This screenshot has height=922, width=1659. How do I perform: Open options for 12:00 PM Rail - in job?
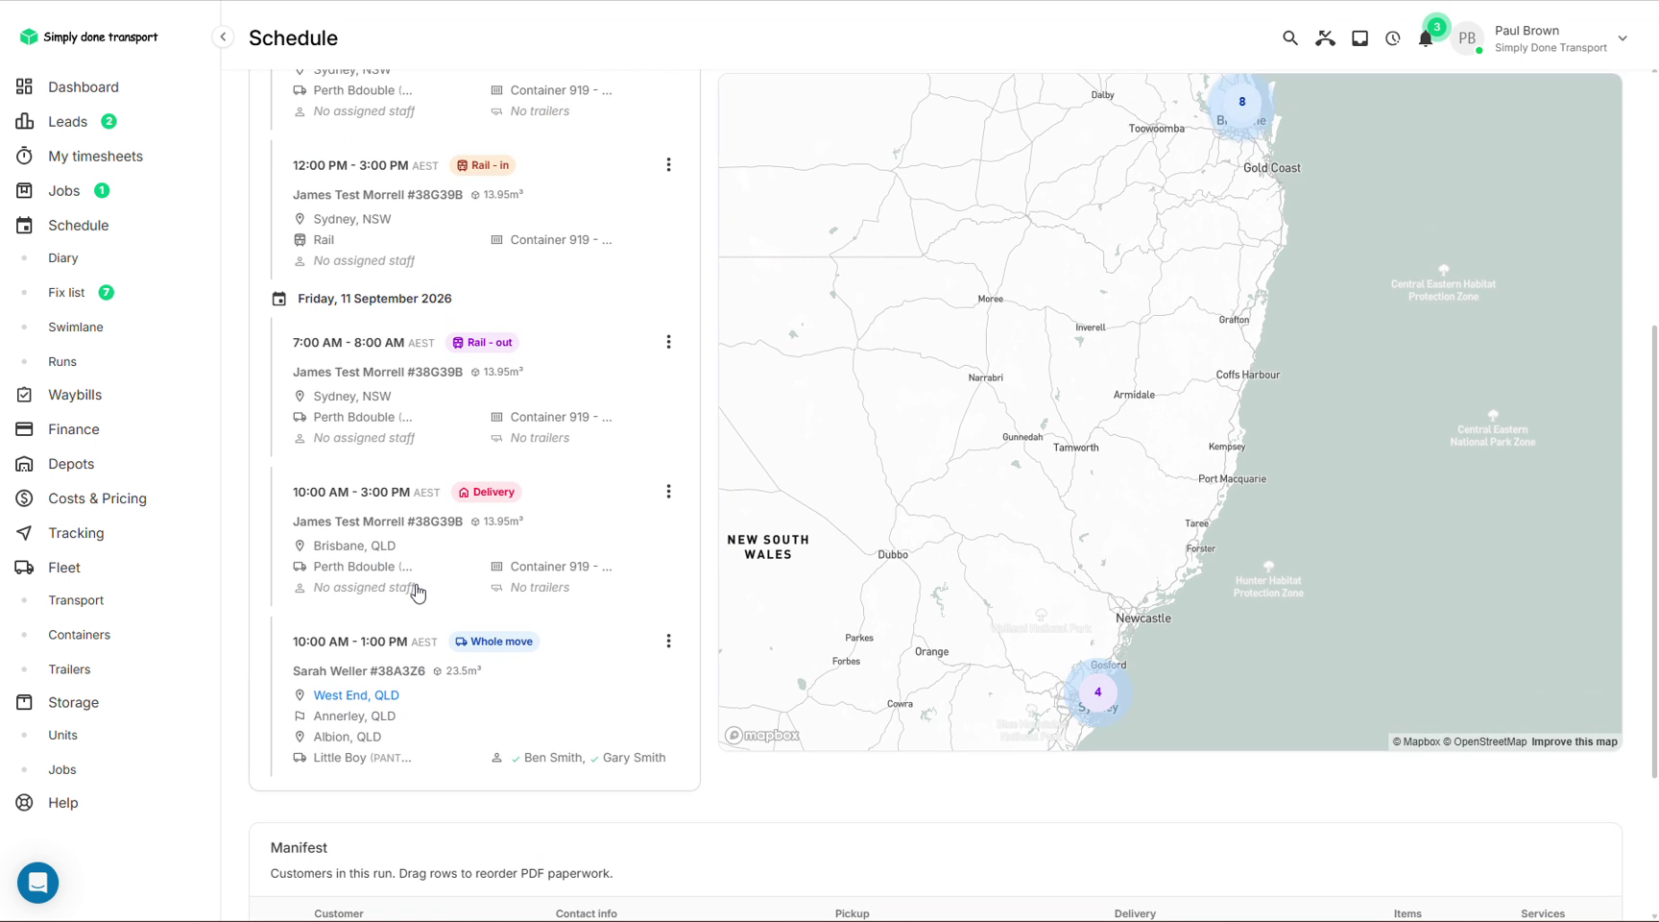669,165
